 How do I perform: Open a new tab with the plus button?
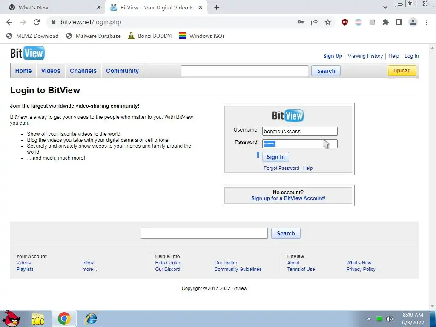point(217,8)
